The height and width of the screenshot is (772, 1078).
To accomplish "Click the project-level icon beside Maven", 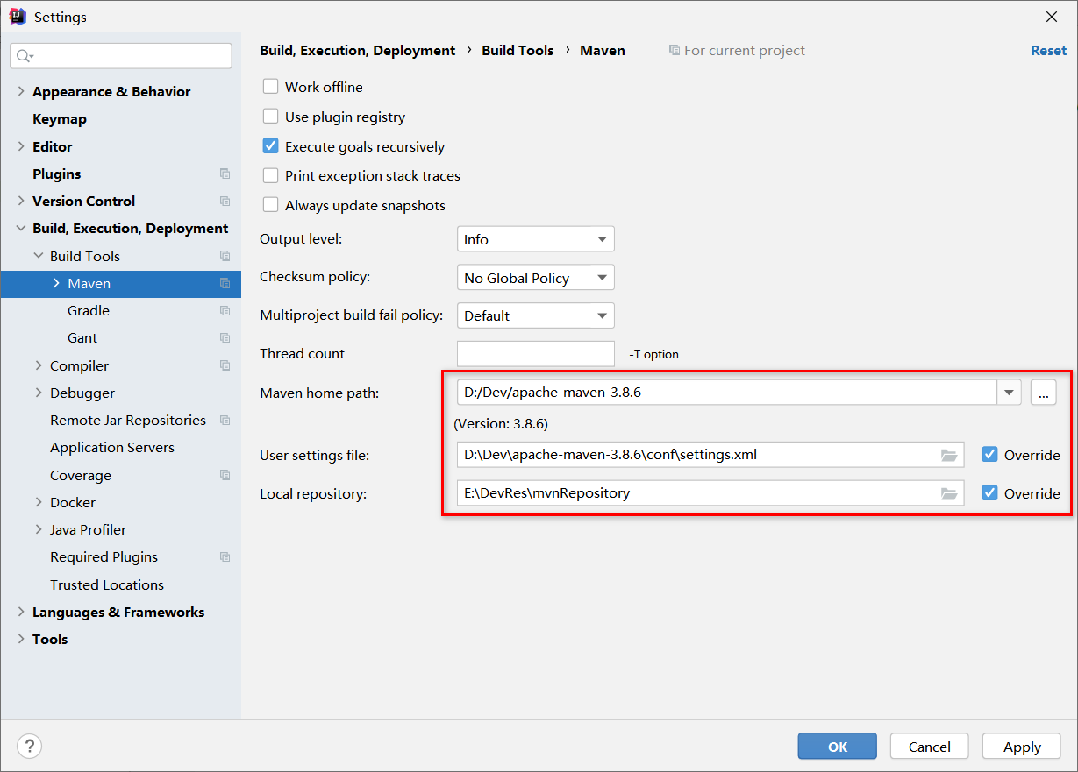I will point(225,283).
